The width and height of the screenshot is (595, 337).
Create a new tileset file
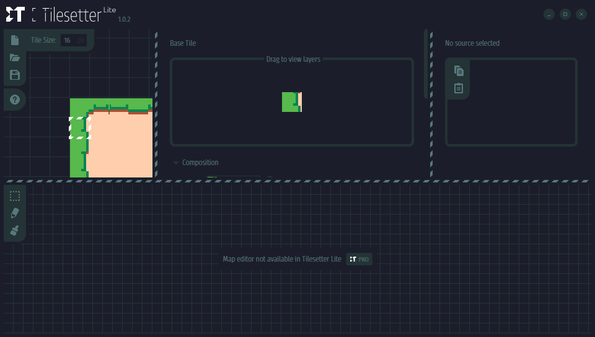[15, 41]
